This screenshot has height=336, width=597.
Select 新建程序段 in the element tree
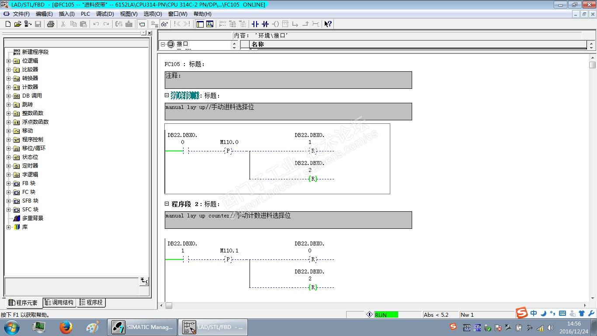(35, 52)
